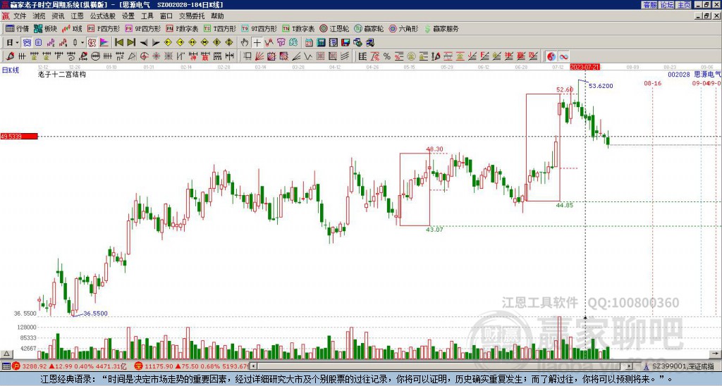The image size is (722, 386).
Task: Open the 工具 menu
Action: coord(147,16)
